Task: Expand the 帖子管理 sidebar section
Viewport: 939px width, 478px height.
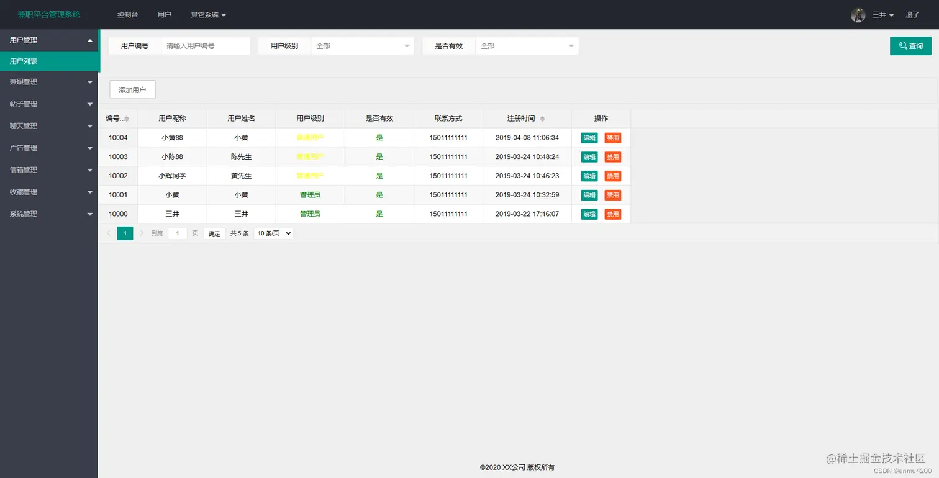Action: 49,104
